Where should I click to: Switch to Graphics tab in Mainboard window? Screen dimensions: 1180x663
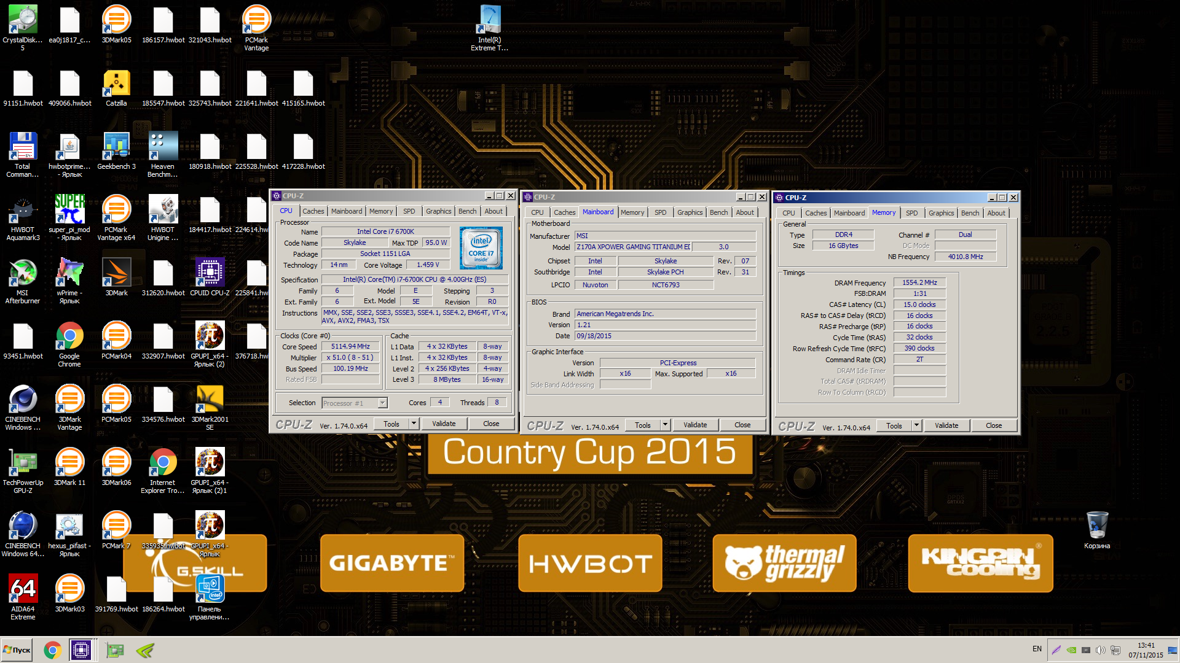tap(690, 212)
